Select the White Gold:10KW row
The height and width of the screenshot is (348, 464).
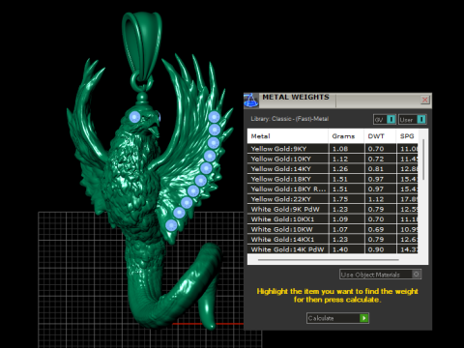click(333, 229)
